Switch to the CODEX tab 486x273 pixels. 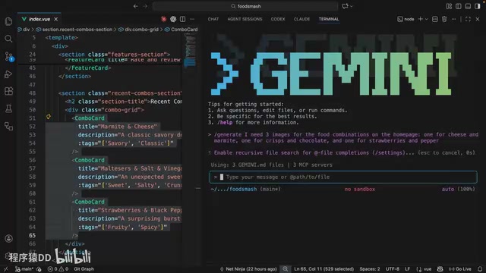(x=278, y=19)
